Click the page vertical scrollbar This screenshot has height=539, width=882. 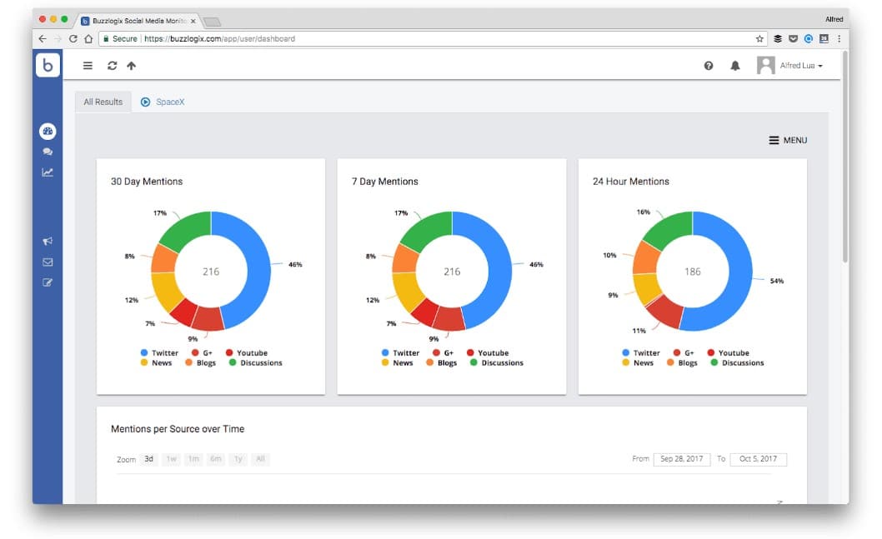[x=844, y=157]
